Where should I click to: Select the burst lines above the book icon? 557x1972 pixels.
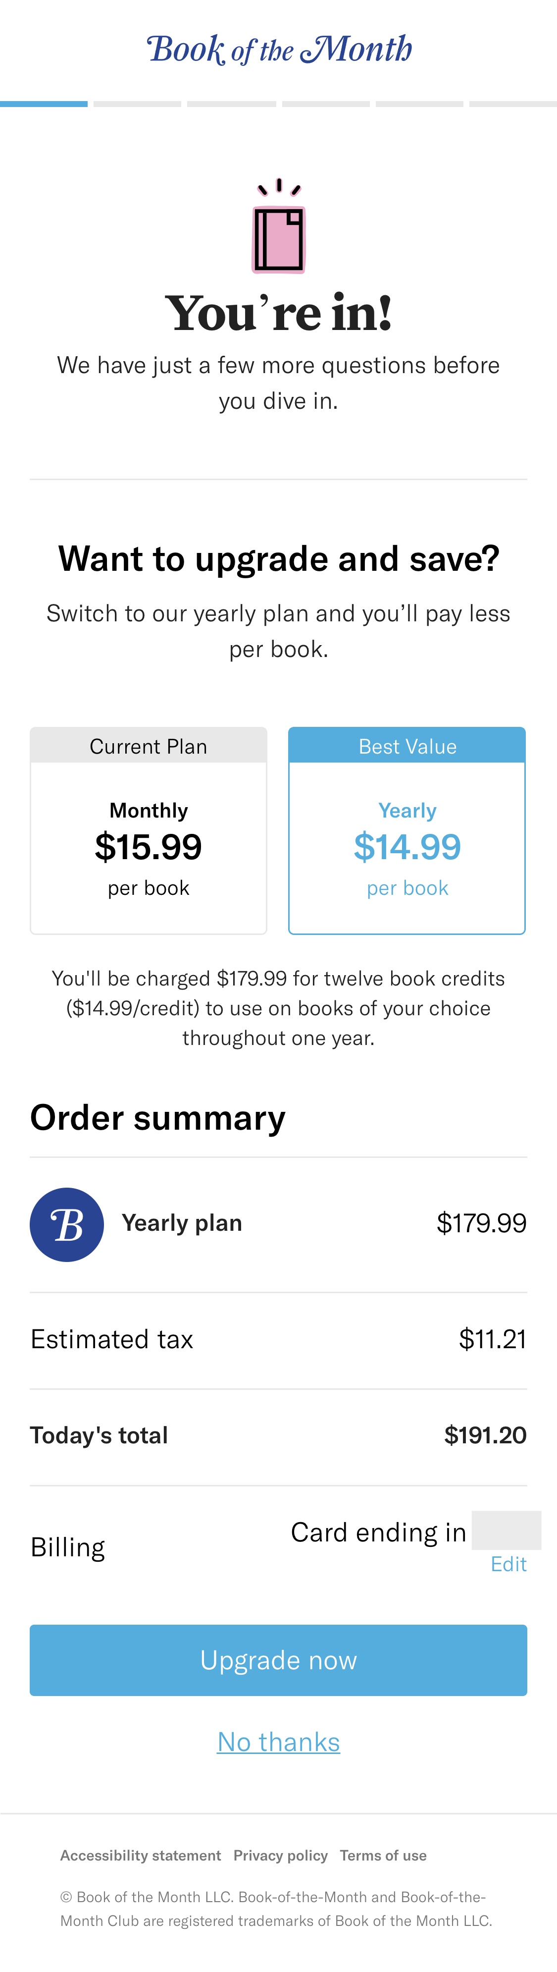pyautogui.click(x=278, y=184)
